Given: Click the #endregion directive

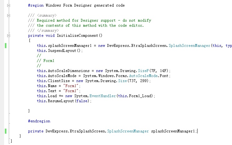Looking at the screenshot, I should pyautogui.click(x=39, y=121).
